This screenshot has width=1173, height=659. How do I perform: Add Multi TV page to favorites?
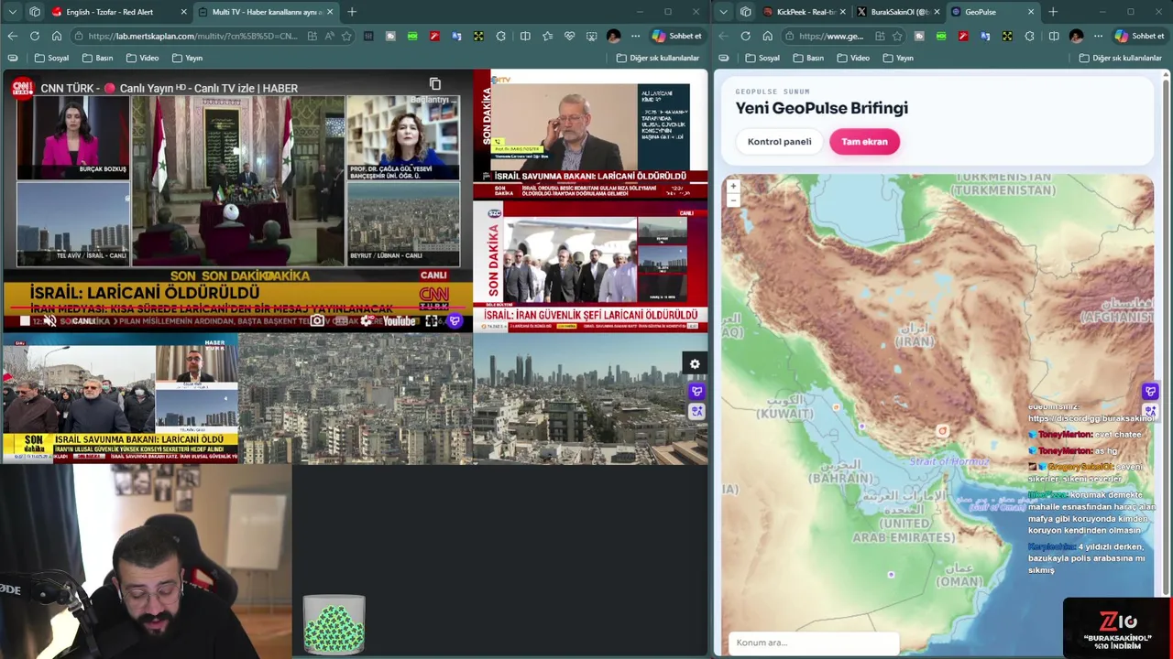[346, 36]
